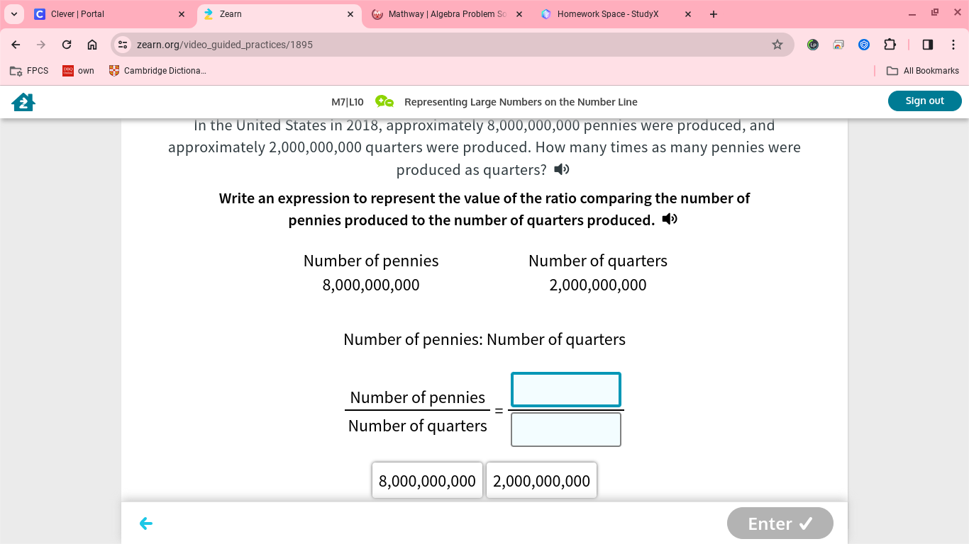Image resolution: width=969 pixels, height=544 pixels.
Task: Open the LP extension icon
Action: pyautogui.click(x=813, y=45)
